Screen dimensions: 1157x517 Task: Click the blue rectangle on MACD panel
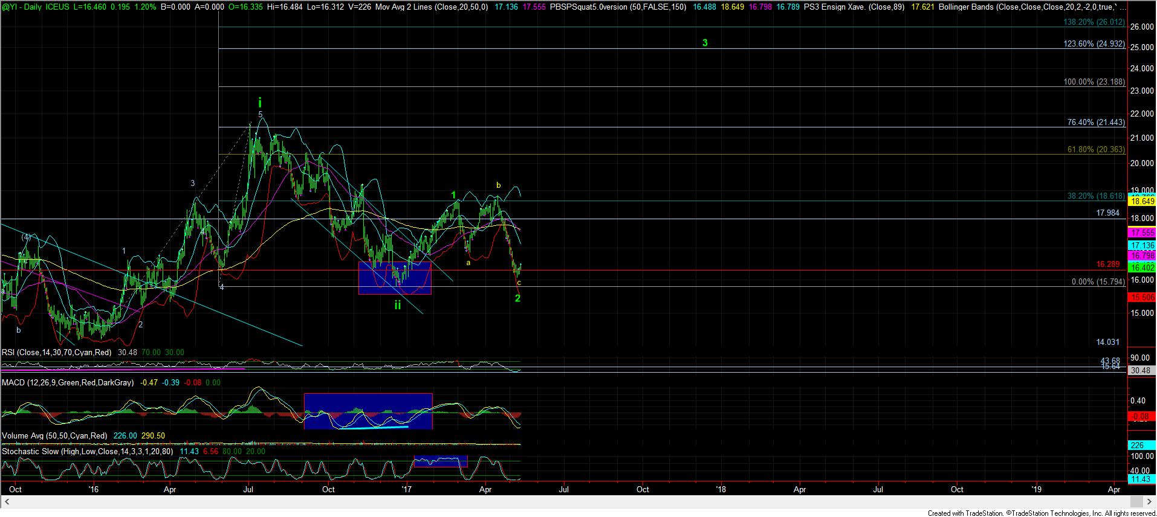tap(368, 411)
